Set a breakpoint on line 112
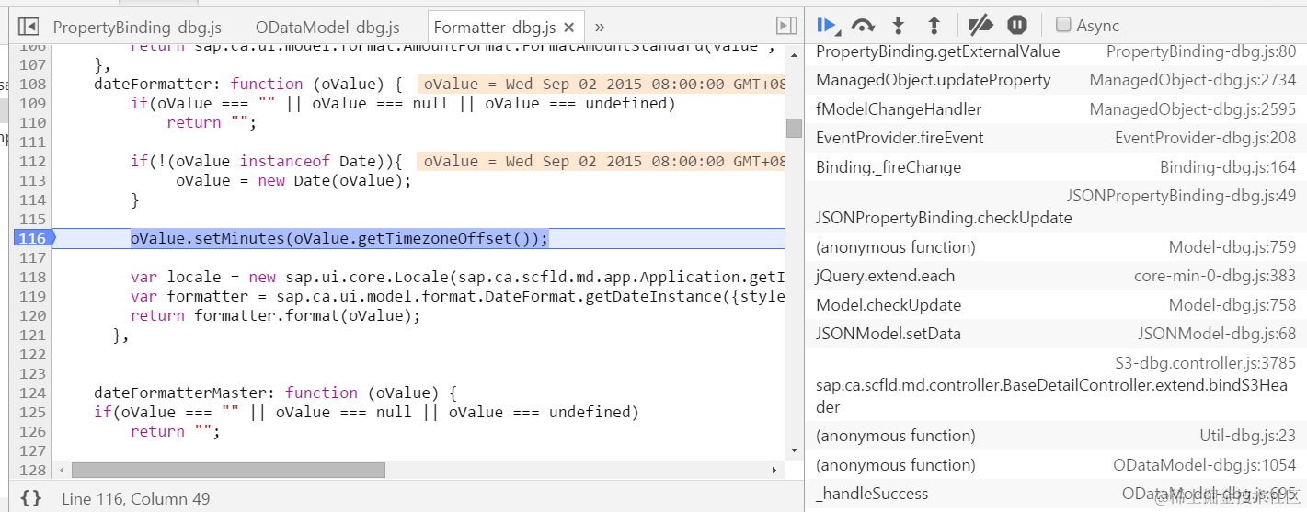Screen dimensions: 1307x512 [32, 162]
